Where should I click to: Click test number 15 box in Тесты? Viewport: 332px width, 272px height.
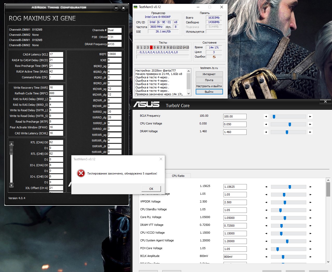tap(187, 47)
